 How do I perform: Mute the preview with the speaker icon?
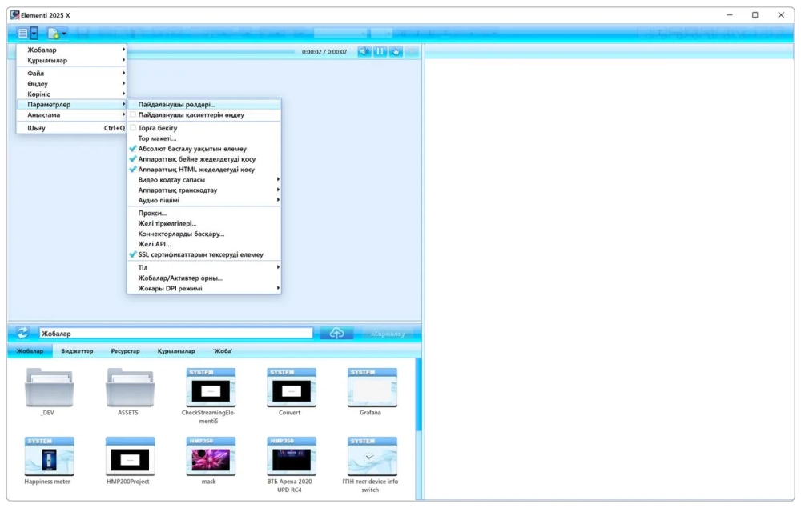[x=364, y=51]
